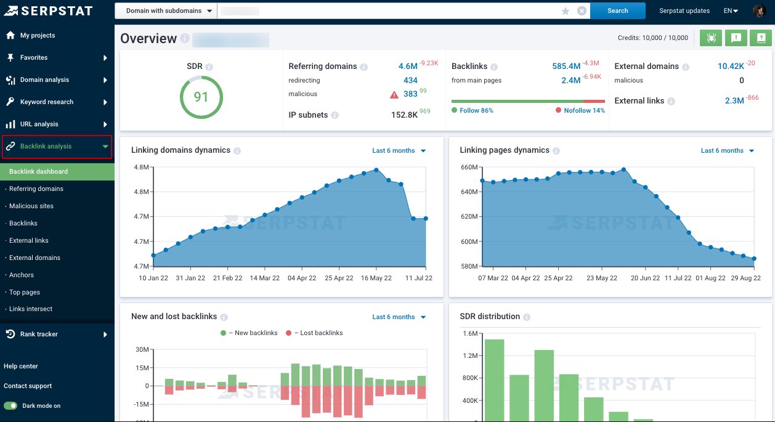Open Serpstat updates link

[684, 10]
